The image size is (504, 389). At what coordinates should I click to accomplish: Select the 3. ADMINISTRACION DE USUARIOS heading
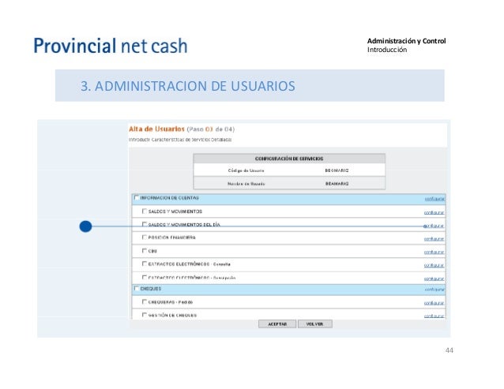click(x=188, y=86)
